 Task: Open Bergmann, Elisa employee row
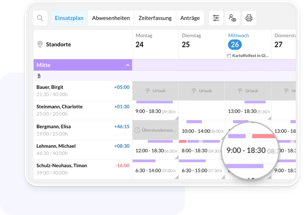83,130
